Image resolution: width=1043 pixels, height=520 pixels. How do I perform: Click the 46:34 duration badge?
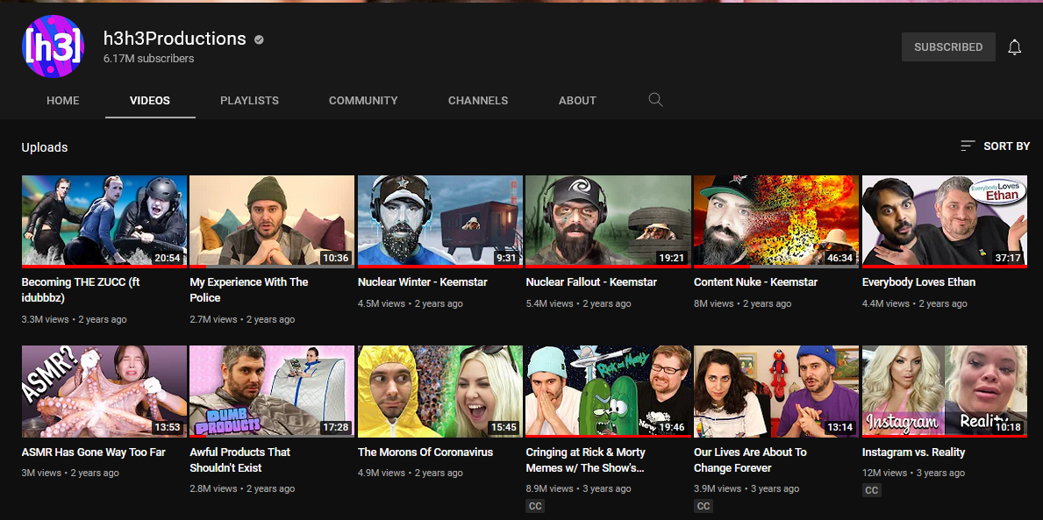coord(839,257)
